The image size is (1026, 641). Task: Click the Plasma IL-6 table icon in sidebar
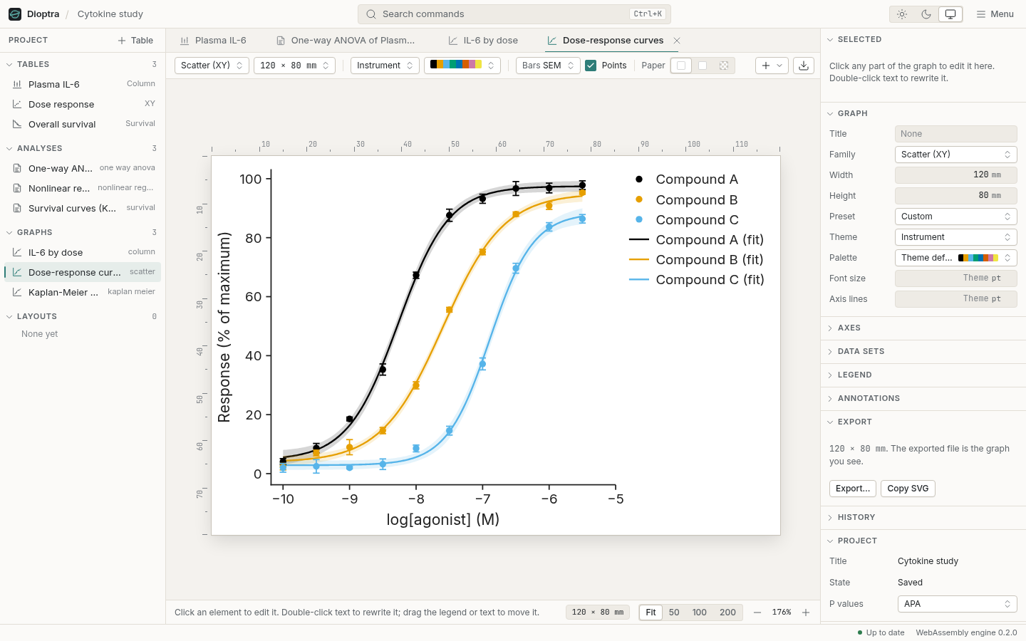(x=17, y=84)
